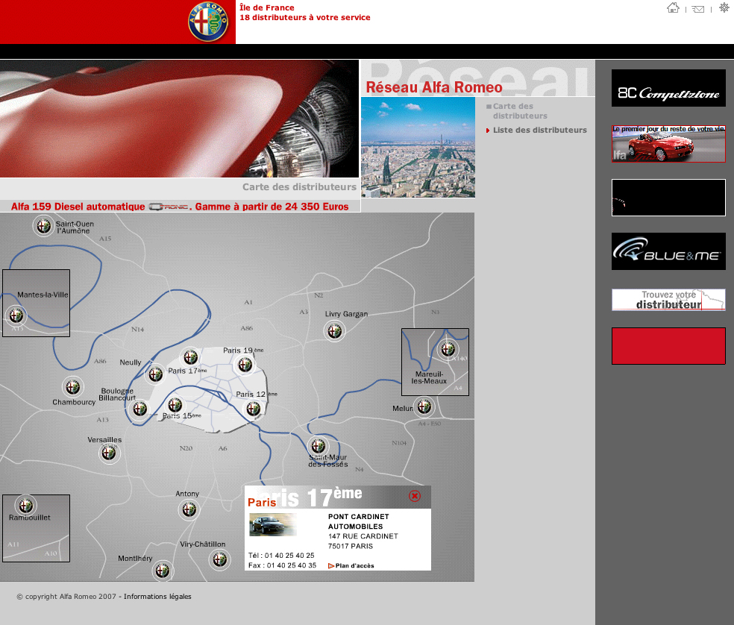Viewport: 734px width, 625px height.
Task: Click the '75017 PARIS' postal line
Action: point(350,546)
